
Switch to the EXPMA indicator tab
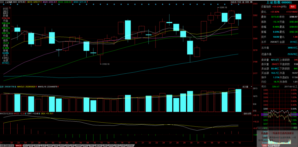130,146
